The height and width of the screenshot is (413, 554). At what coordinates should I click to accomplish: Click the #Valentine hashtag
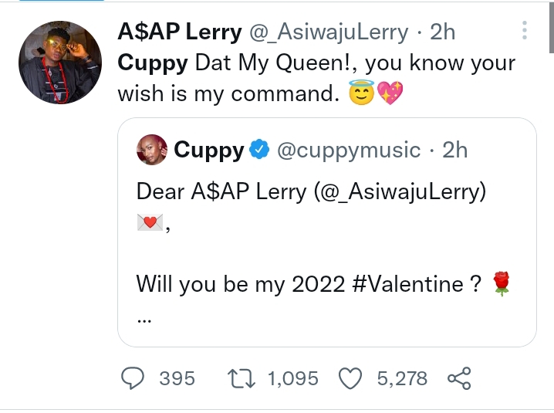(407, 284)
